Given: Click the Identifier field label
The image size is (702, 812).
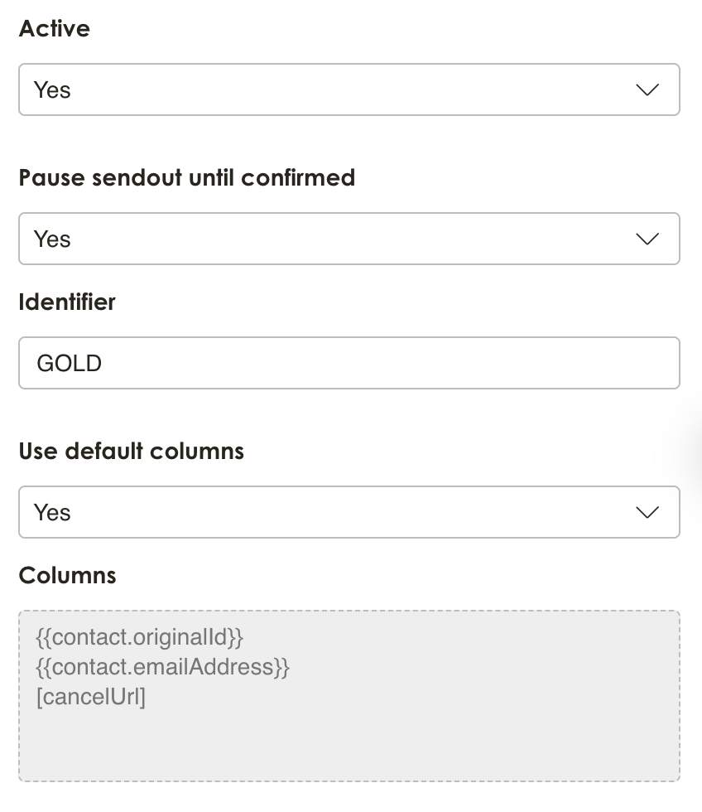Looking at the screenshot, I should tap(67, 302).
